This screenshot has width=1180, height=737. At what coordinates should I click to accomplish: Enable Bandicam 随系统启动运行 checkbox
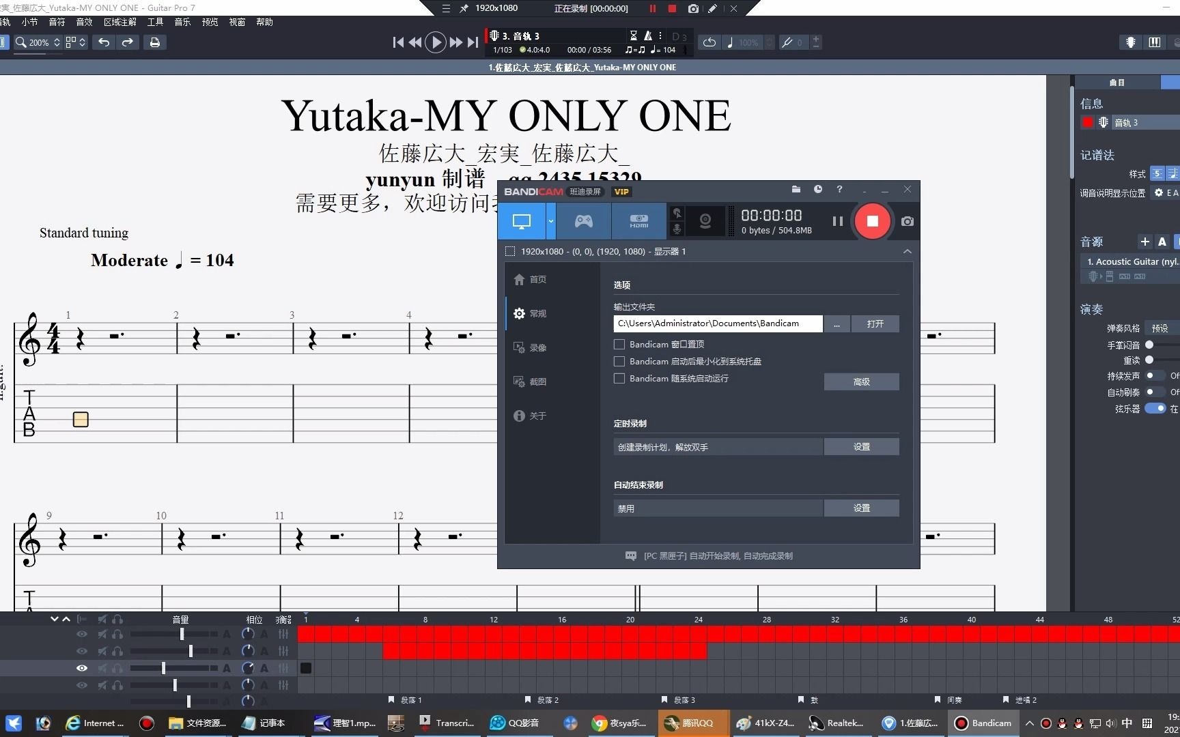click(x=619, y=378)
